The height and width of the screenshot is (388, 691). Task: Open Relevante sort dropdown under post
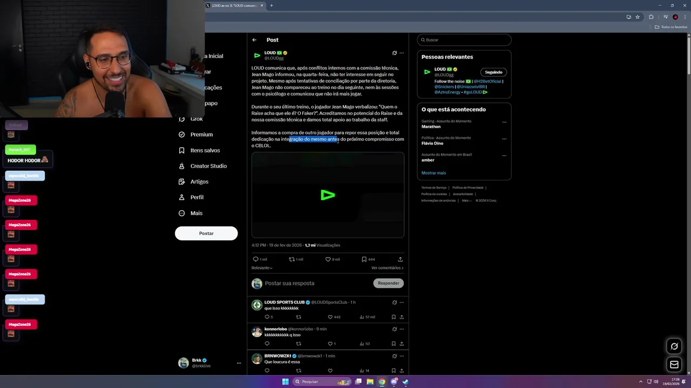pyautogui.click(x=262, y=268)
